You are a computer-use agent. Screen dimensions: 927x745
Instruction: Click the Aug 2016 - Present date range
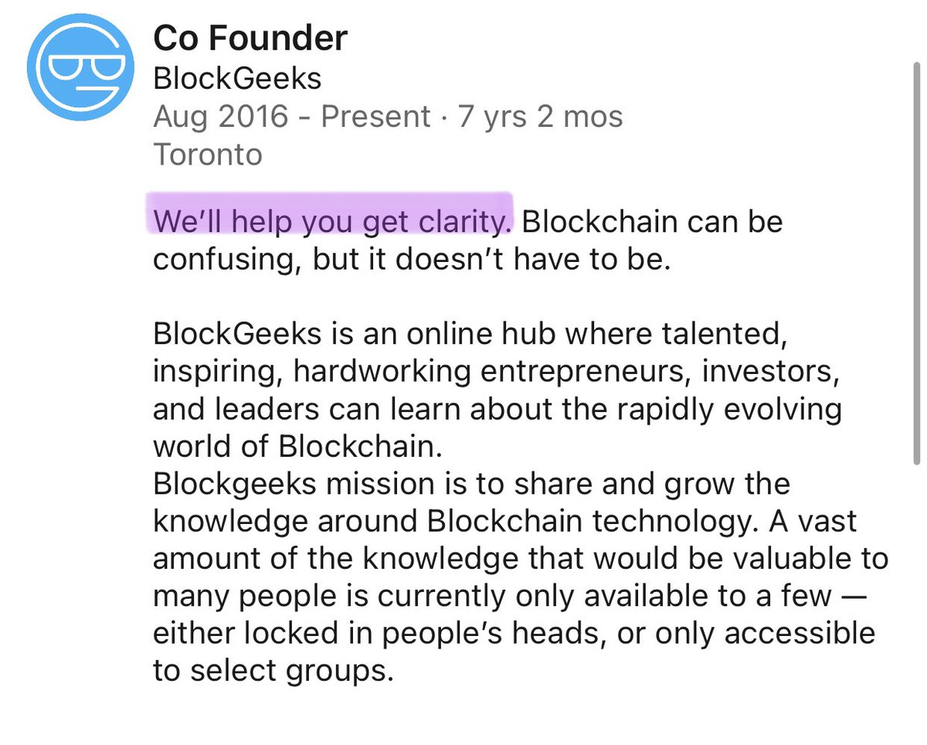tap(292, 117)
